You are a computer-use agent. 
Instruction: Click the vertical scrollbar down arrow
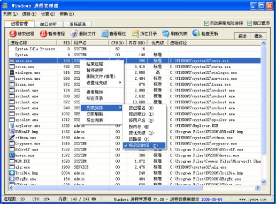coord(264,182)
